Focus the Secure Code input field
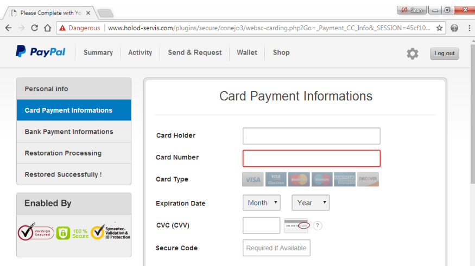The height and width of the screenshot is (266, 475). pyautogui.click(x=276, y=248)
